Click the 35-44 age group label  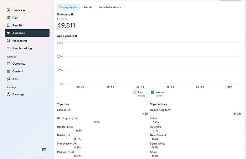click(140, 87)
